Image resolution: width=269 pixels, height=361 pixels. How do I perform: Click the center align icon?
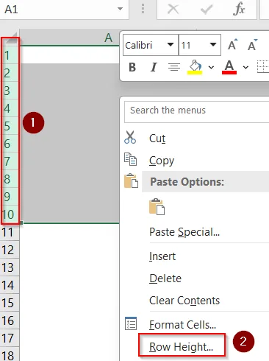(174, 67)
